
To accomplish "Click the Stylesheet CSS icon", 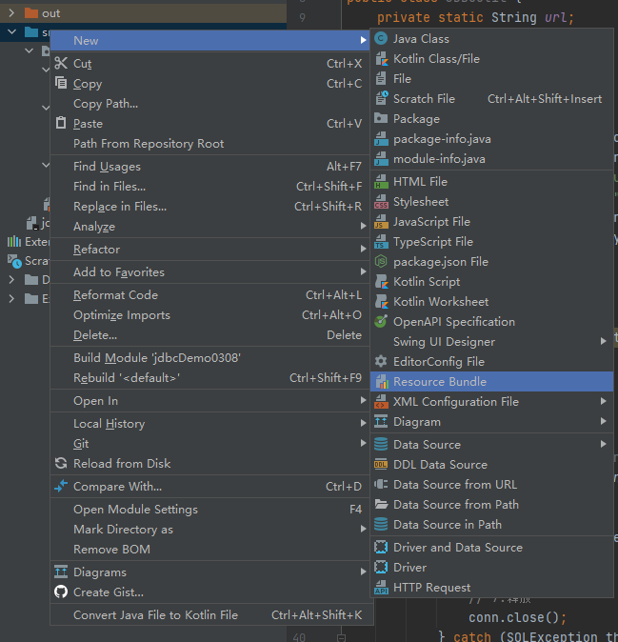I will (381, 201).
